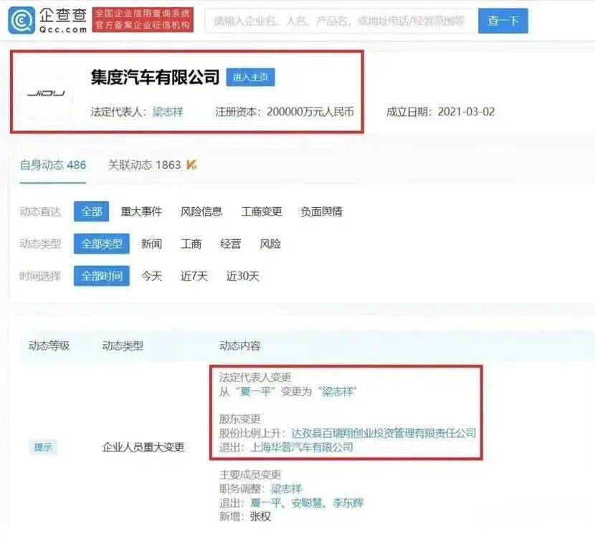Screen dimensions: 595x541
Task: Select 近7天 time filter
Action: point(194,276)
